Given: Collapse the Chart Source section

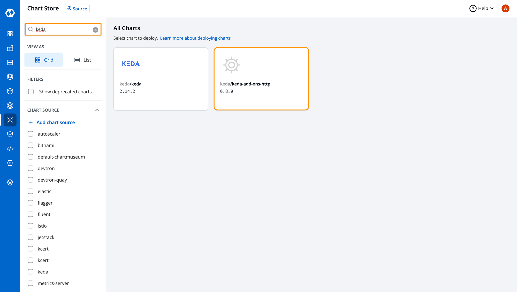Looking at the screenshot, I should click(97, 110).
